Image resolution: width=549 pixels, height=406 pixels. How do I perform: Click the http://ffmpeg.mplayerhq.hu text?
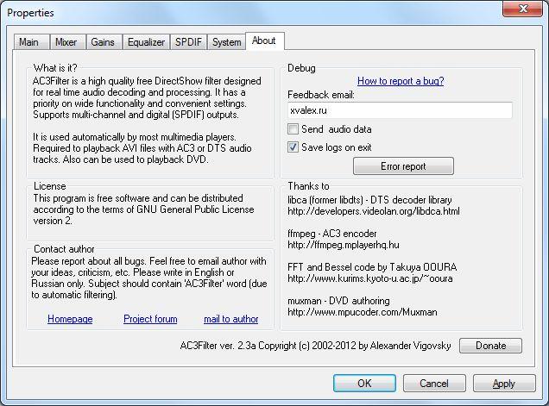[x=344, y=245]
